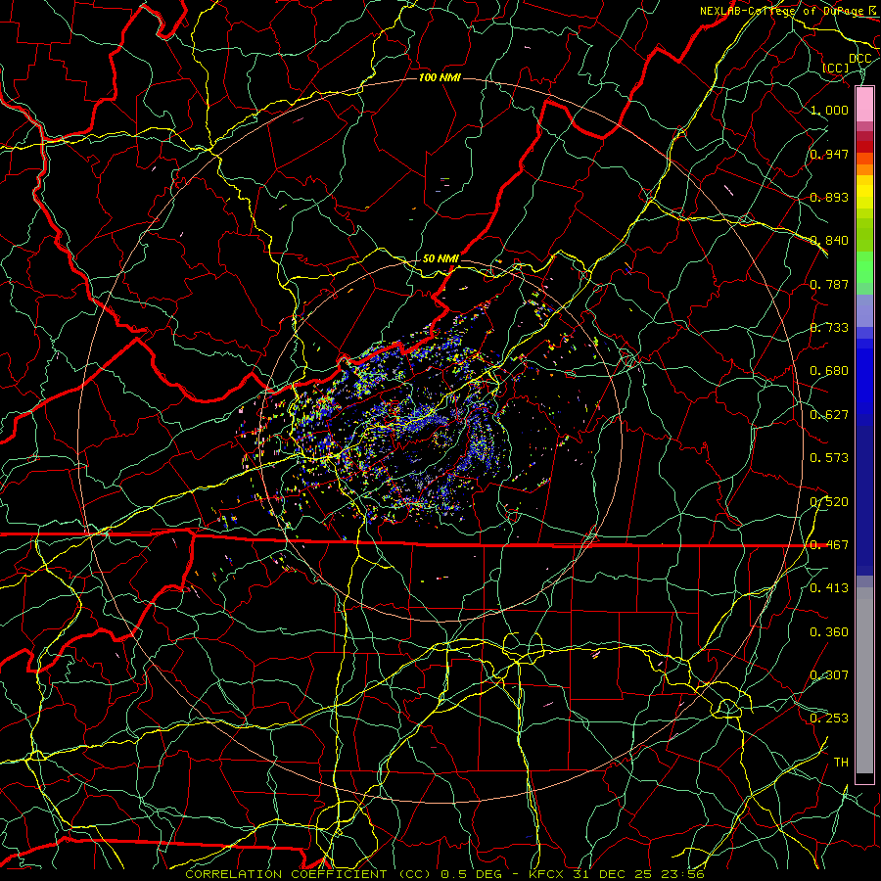Click the 0.307 color scale value

(829, 675)
